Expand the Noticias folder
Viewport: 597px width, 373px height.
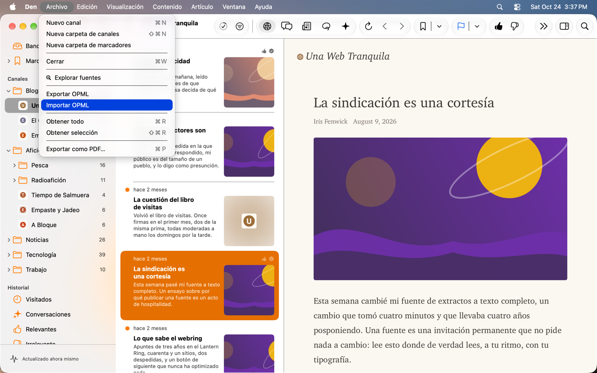click(9, 240)
